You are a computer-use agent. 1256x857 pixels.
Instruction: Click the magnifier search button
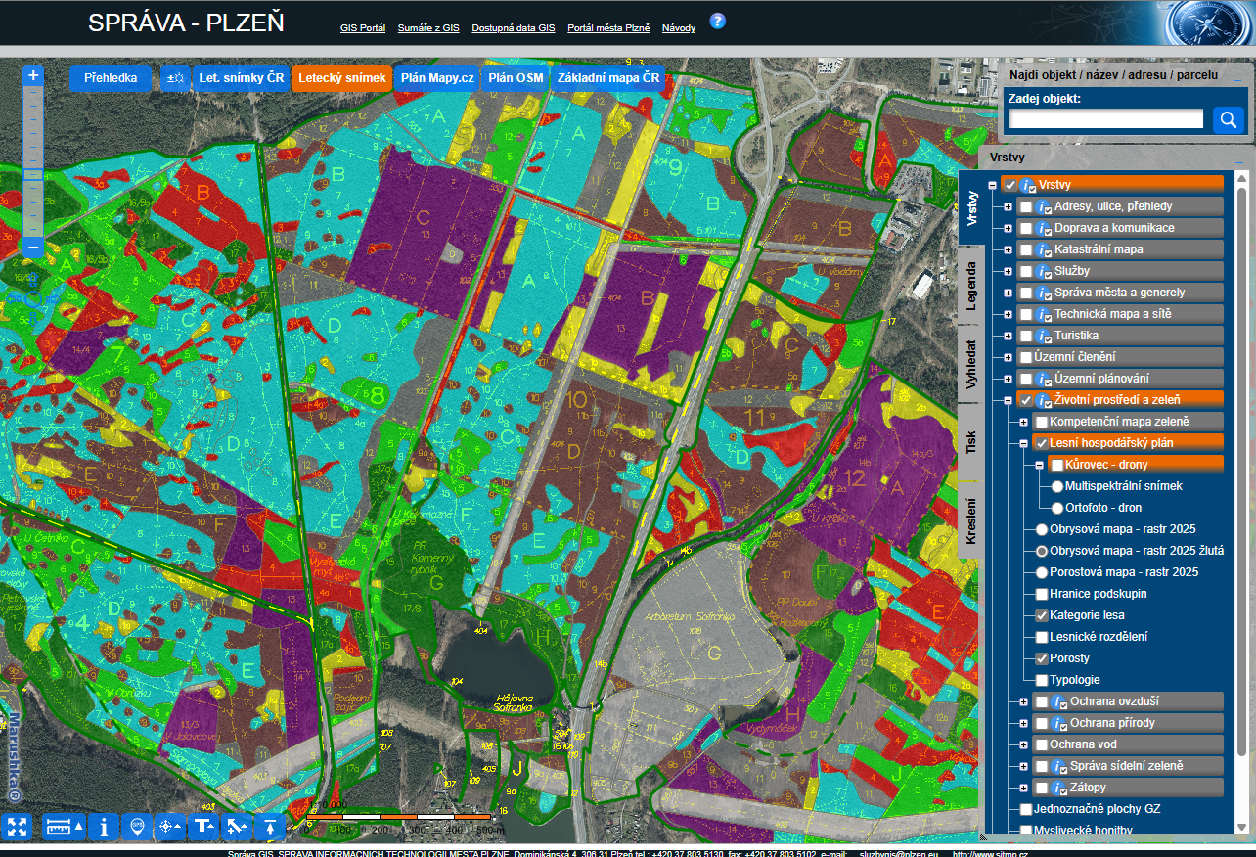pyautogui.click(x=1228, y=119)
